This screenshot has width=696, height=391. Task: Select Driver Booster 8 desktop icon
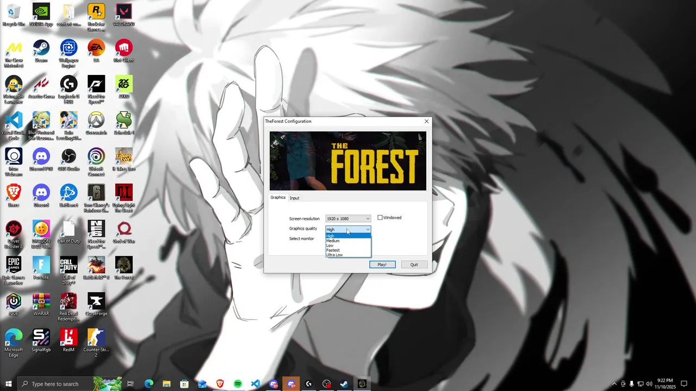[14, 235]
